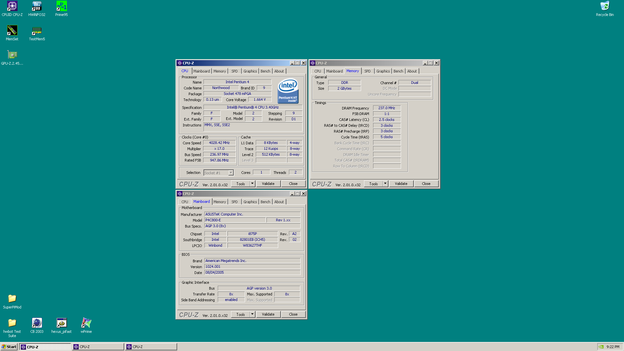This screenshot has height=351, width=624.
Task: Open the CPUID CPU-Z desktop icon
Action: (x=12, y=9)
